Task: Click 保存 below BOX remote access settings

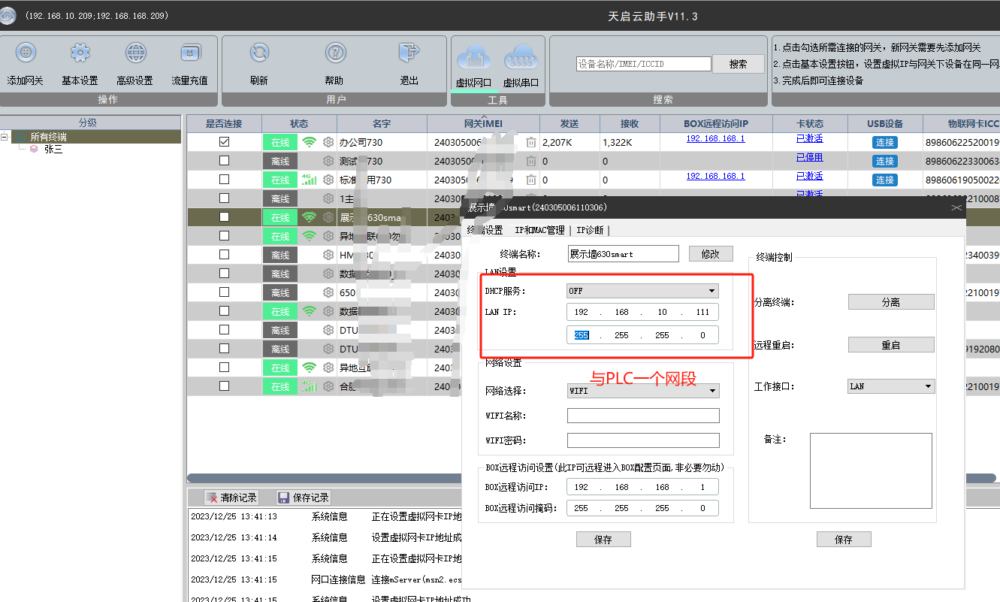Action: click(x=603, y=540)
